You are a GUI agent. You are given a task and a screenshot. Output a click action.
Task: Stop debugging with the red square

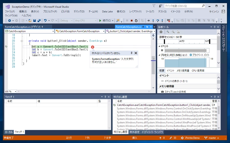(132, 21)
